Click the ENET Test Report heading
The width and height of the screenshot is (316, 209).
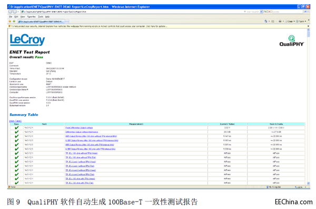[x=29, y=52]
